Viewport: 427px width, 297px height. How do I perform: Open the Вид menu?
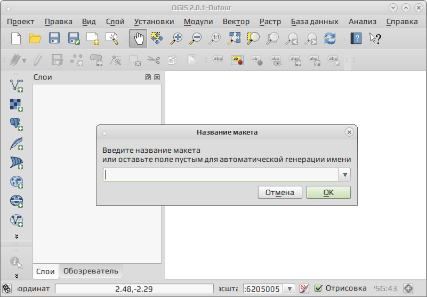[89, 21]
